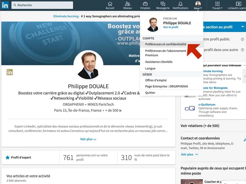Open Voir relations (+ de 500)
Screen dimensions: 246x184
[200, 126]
